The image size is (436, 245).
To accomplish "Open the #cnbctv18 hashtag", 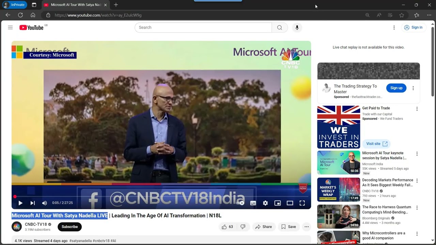I will [x=101, y=241].
